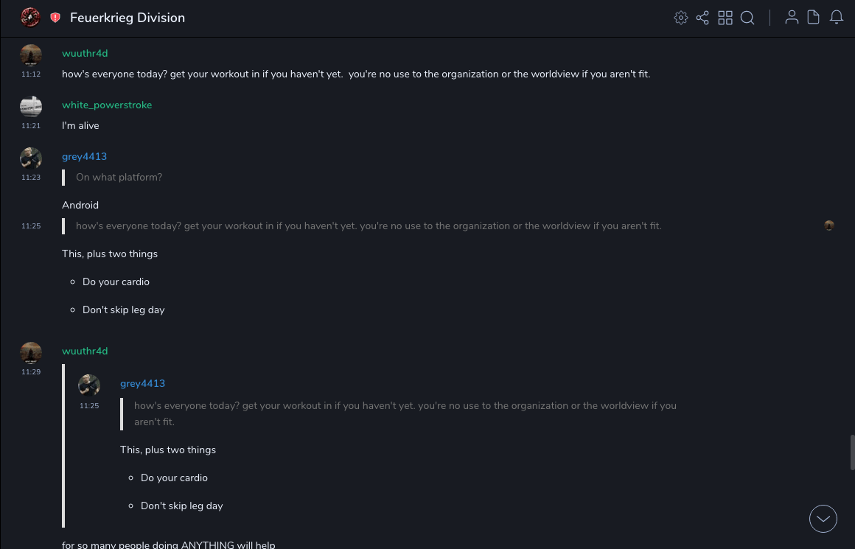Click the avatar above the 11:21 timestamp

(x=31, y=107)
